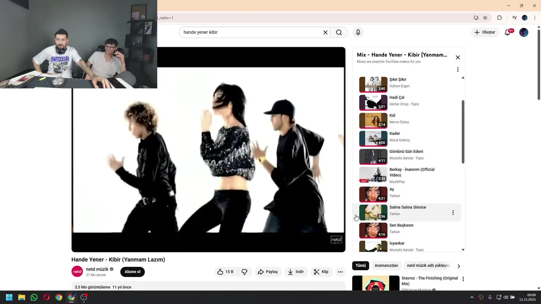The height and width of the screenshot is (304, 541).
Task: Clear the search box with the X icon
Action: tap(325, 33)
